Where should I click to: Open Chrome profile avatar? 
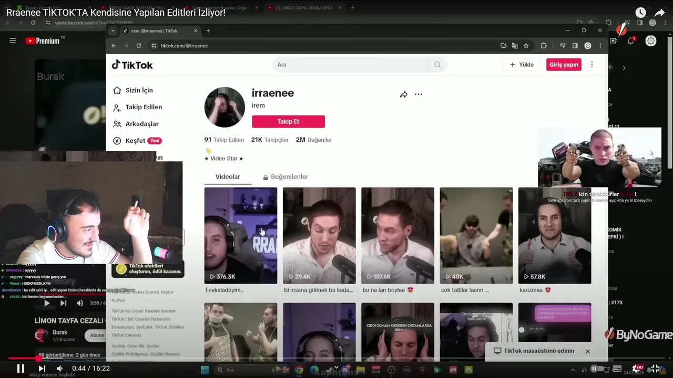point(588,46)
